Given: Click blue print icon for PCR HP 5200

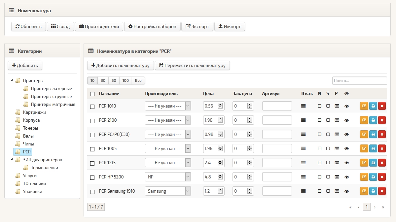Looking at the screenshot, I should [x=373, y=177].
